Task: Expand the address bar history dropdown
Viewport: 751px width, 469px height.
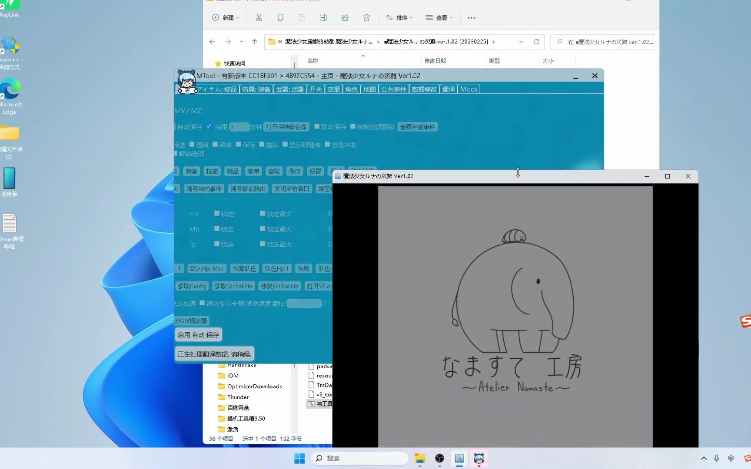Action: (521, 42)
